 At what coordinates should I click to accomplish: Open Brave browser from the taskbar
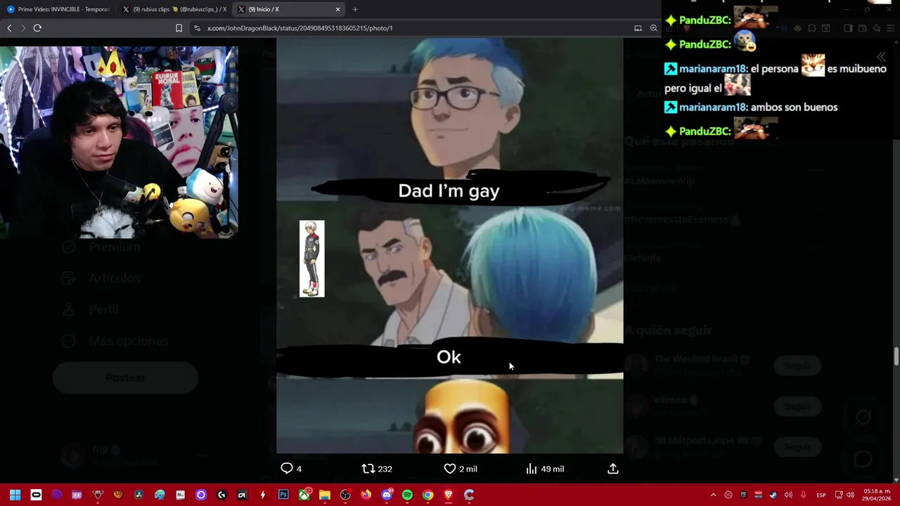point(449,495)
